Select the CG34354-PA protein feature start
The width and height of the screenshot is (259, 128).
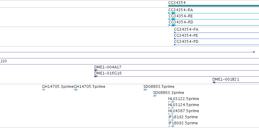tap(175, 33)
